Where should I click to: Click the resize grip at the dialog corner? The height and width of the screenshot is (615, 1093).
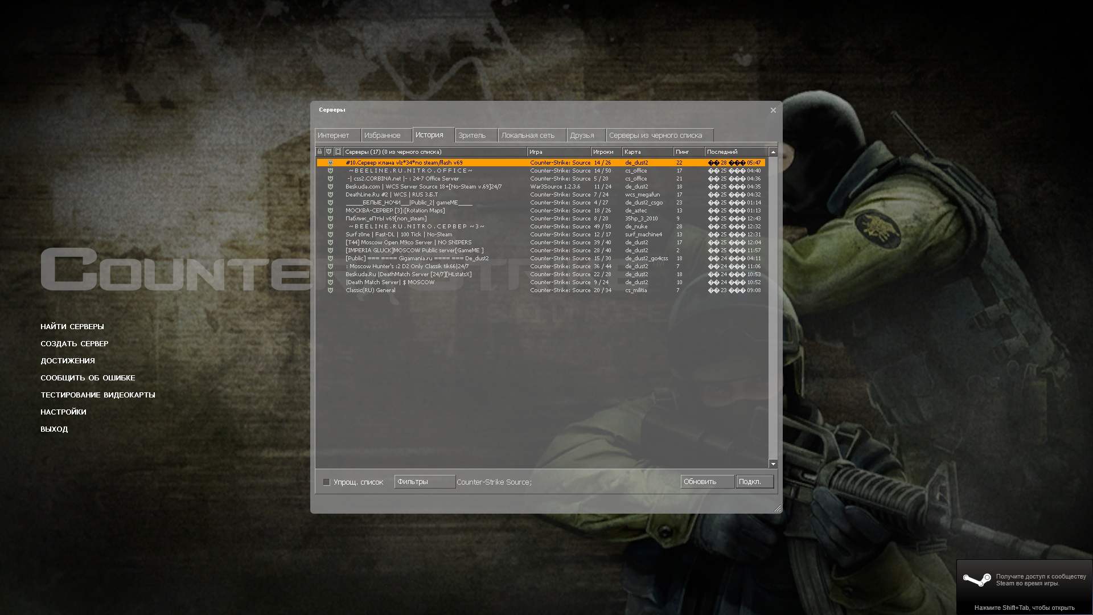(x=777, y=508)
